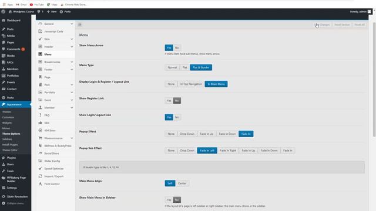Select Fade In Right for Popup Sub Effect
The image size is (376, 211).
tap(228, 151)
